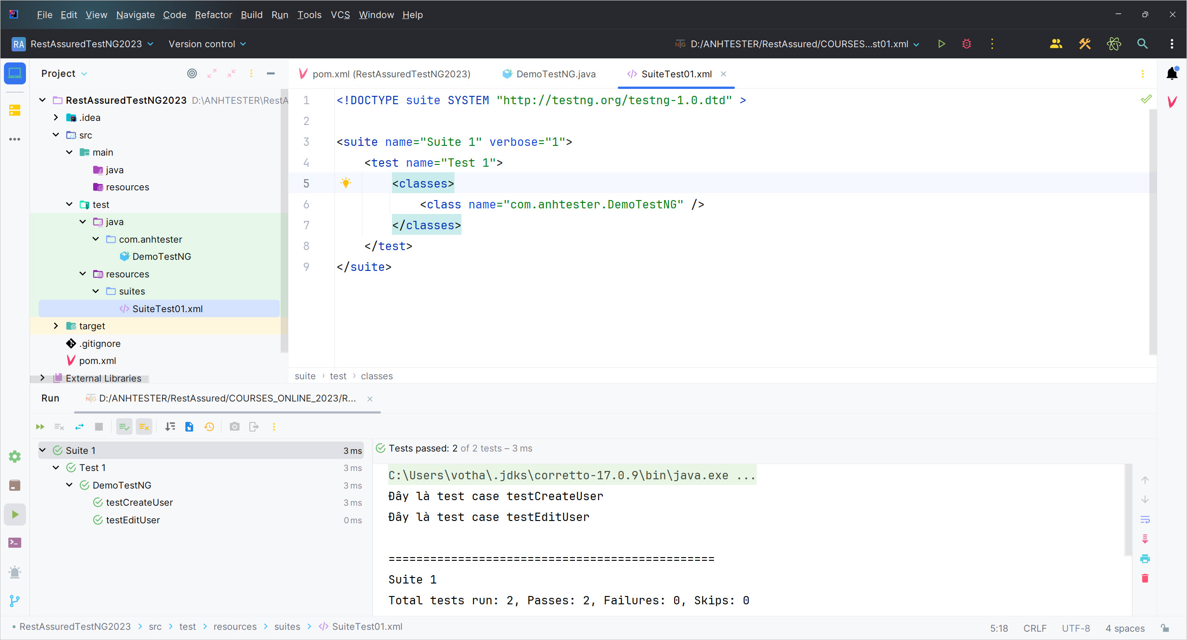Toggle read-only lock in status bar
This screenshot has width=1187, height=640.
click(1165, 628)
